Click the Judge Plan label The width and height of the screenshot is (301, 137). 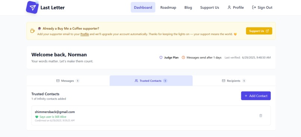[171, 57]
